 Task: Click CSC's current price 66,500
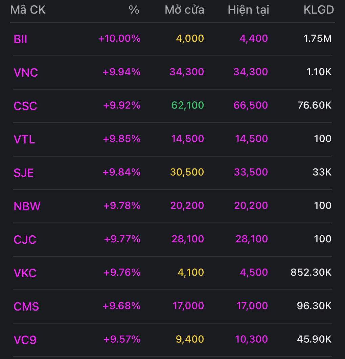coord(251,105)
